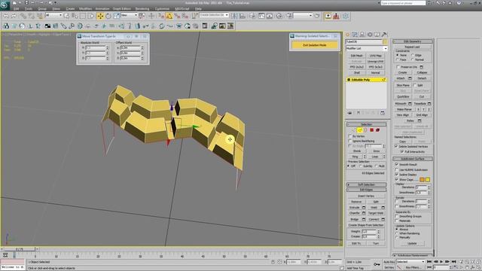
Task: Open the Modify command panel tab
Action: pyautogui.click(x=355, y=35)
